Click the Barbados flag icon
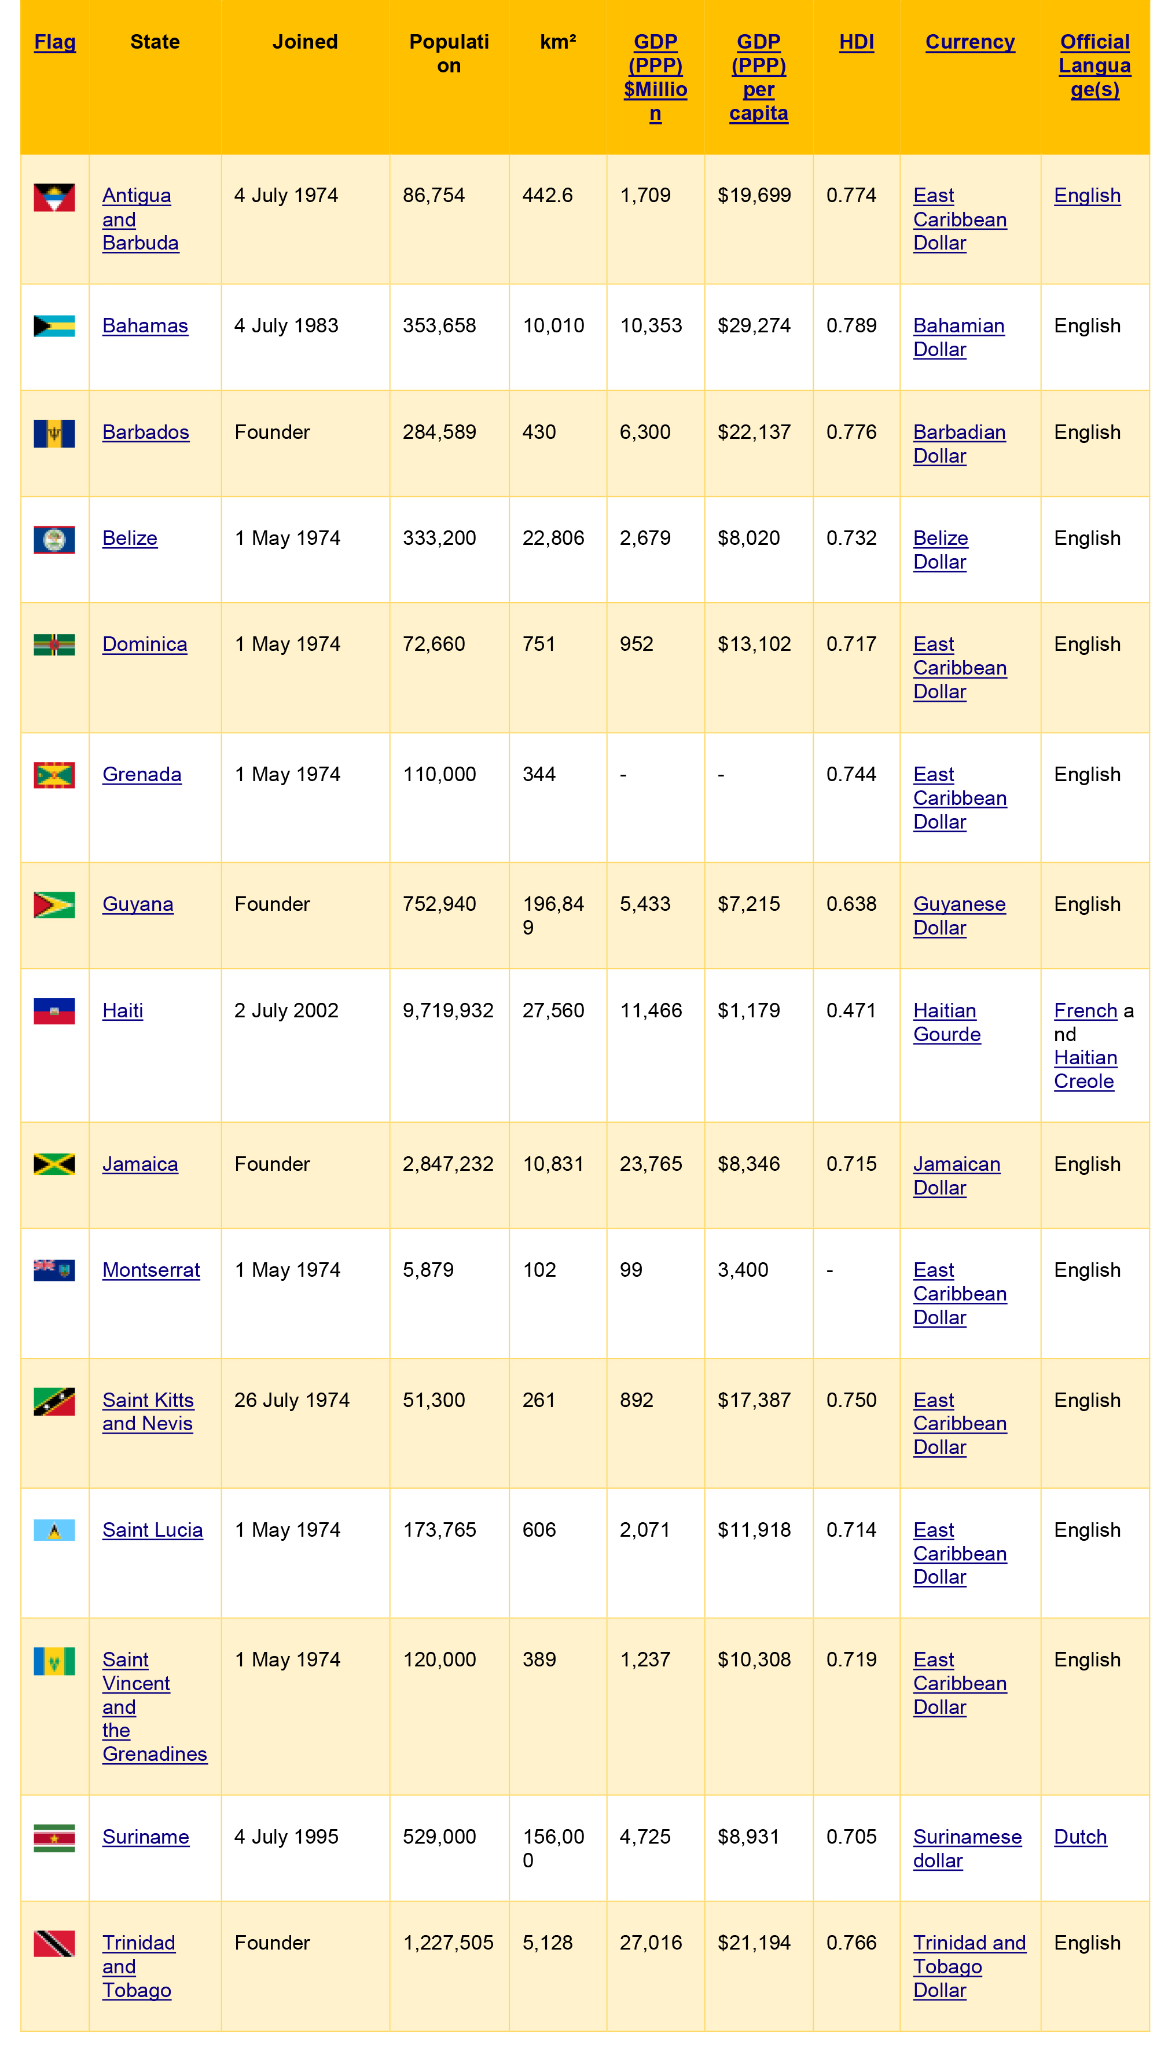 tap(54, 433)
